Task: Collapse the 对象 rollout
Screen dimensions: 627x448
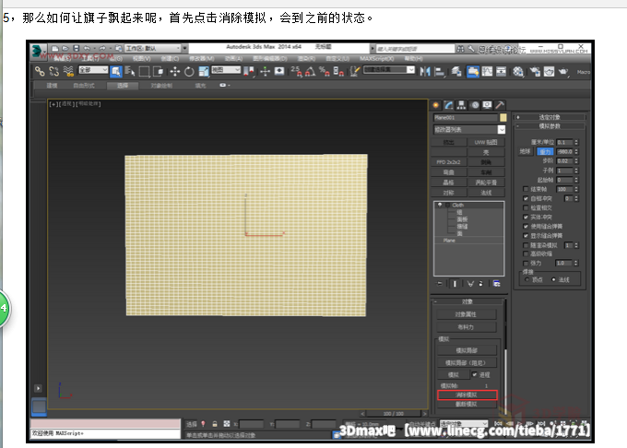Action: tap(467, 301)
